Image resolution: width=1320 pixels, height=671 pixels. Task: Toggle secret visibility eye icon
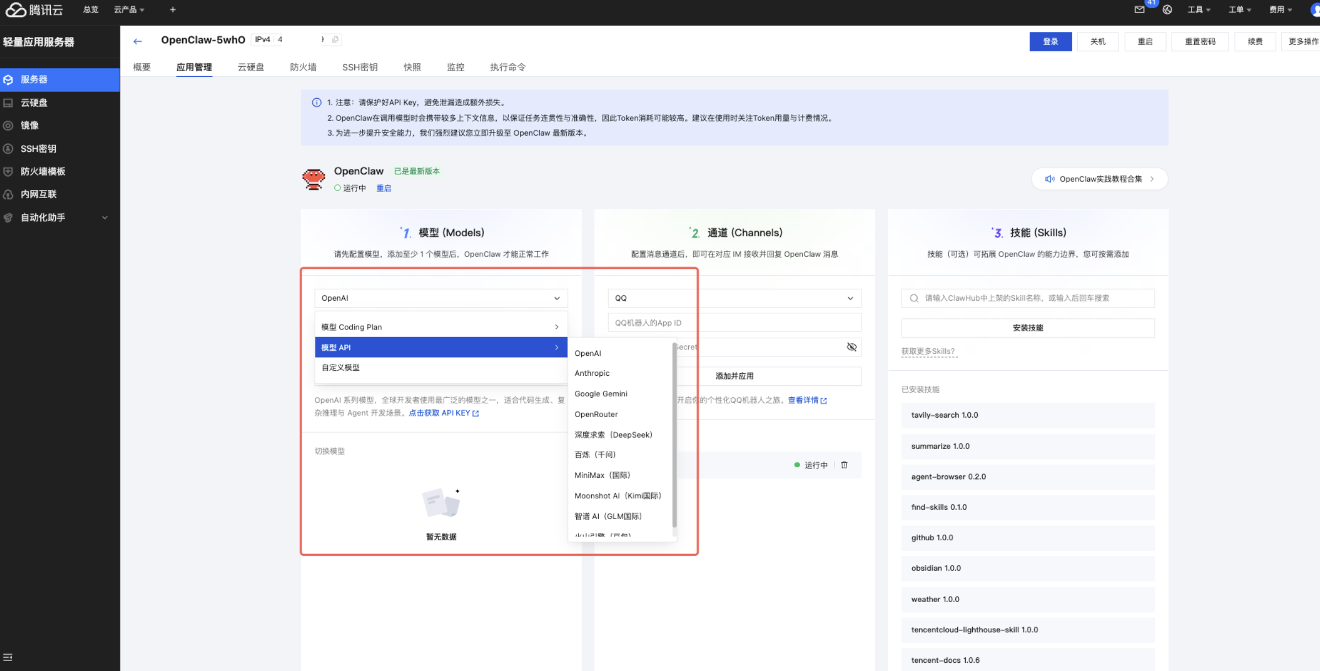point(851,347)
